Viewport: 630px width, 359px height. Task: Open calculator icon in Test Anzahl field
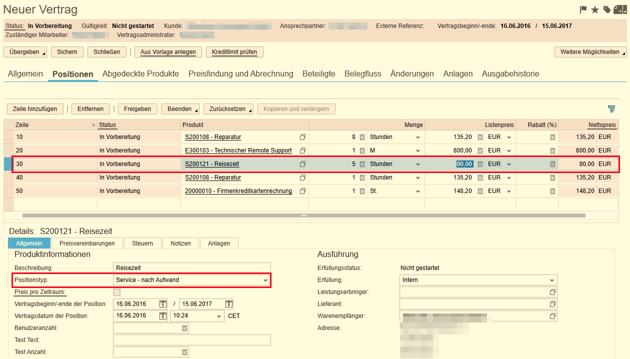coord(184,352)
